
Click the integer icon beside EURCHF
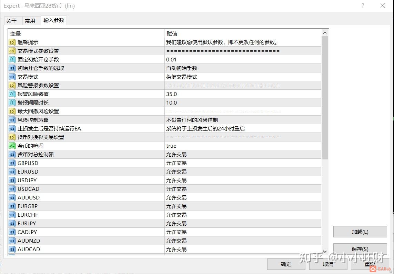(12, 215)
